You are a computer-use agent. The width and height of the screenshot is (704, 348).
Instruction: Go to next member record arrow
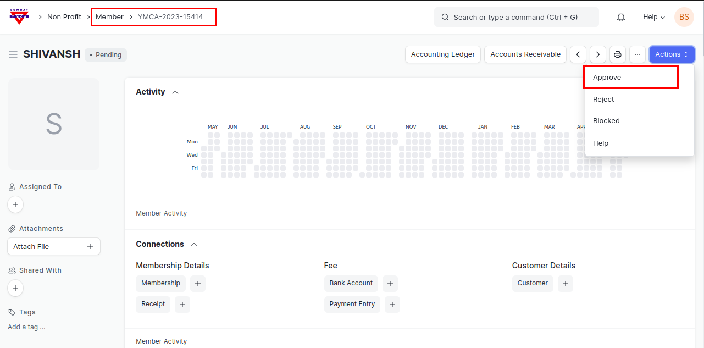tap(598, 54)
